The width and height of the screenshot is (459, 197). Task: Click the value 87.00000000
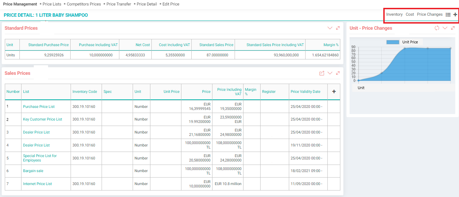point(218,55)
